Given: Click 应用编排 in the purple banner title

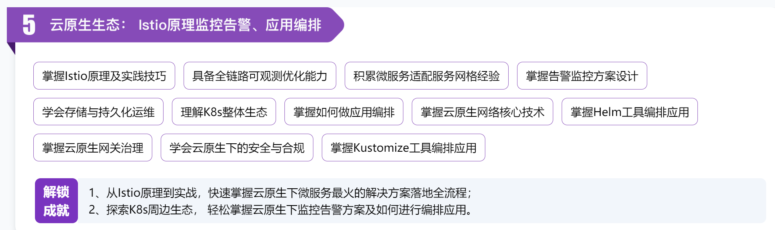Looking at the screenshot, I should (293, 25).
